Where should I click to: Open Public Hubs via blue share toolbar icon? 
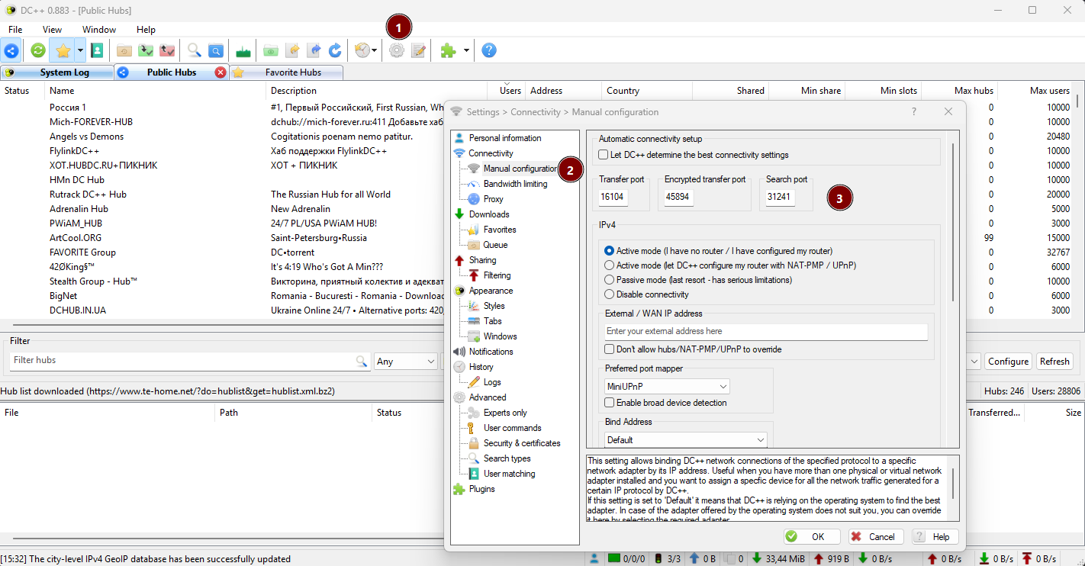click(x=11, y=50)
